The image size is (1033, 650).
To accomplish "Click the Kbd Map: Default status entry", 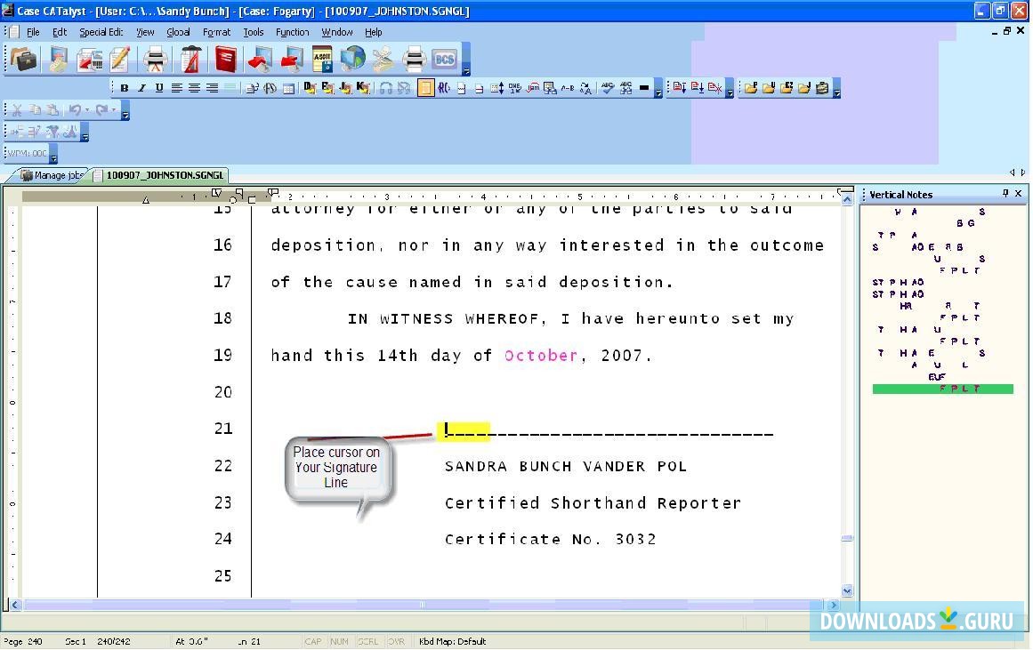I will tap(453, 641).
